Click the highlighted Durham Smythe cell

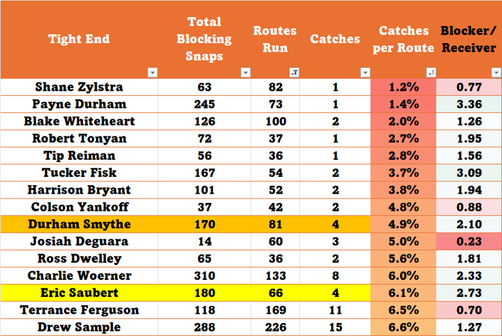[78, 224]
